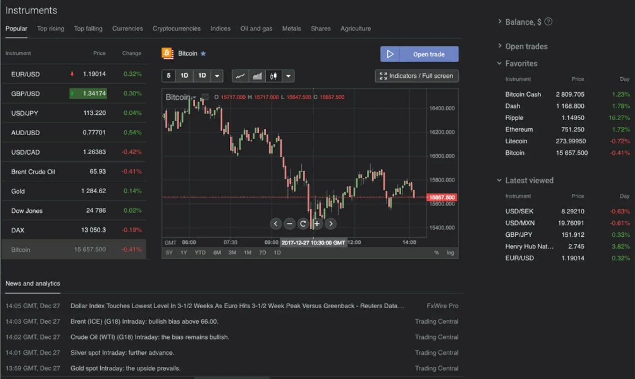The width and height of the screenshot is (635, 379).
Task: Click the Balance help question icon
Action: tap(548, 22)
